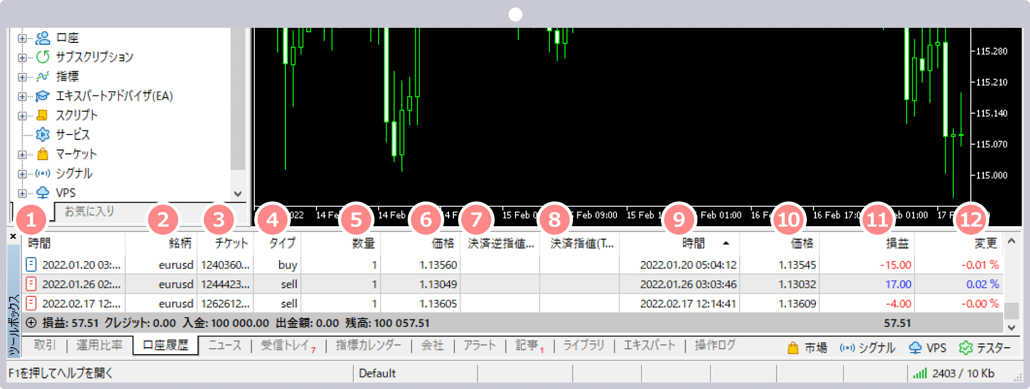The image size is (1030, 389).
Task: Expand the 口座 tree node
Action: [x=22, y=38]
